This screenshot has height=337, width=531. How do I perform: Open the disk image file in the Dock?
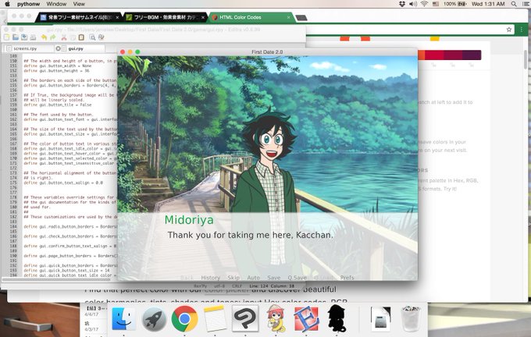click(380, 319)
